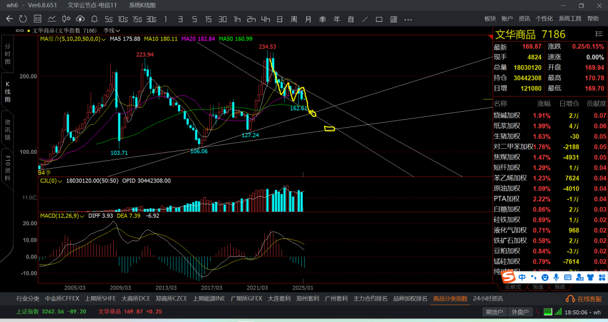
Task: Expand the MA组合(5,10,20,50,0,0) indicator dropdown
Action: [x=73, y=39]
